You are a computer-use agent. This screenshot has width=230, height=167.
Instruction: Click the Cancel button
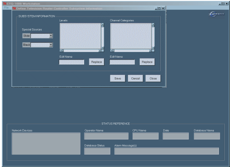[135, 79]
